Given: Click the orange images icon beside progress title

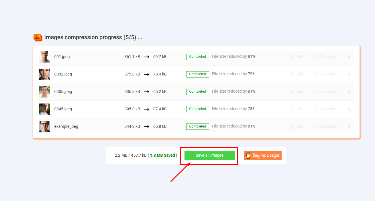Looking at the screenshot, I should click(38, 38).
